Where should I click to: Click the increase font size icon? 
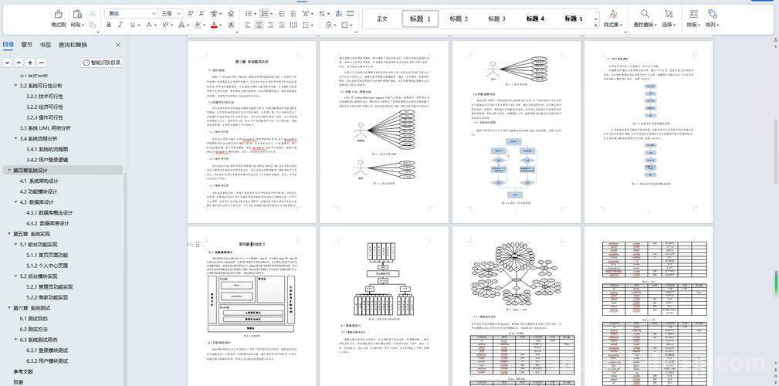(x=192, y=13)
